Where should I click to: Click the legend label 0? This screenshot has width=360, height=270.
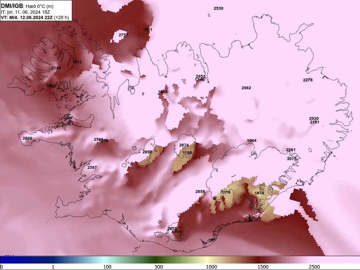pyautogui.click(x=2, y=267)
